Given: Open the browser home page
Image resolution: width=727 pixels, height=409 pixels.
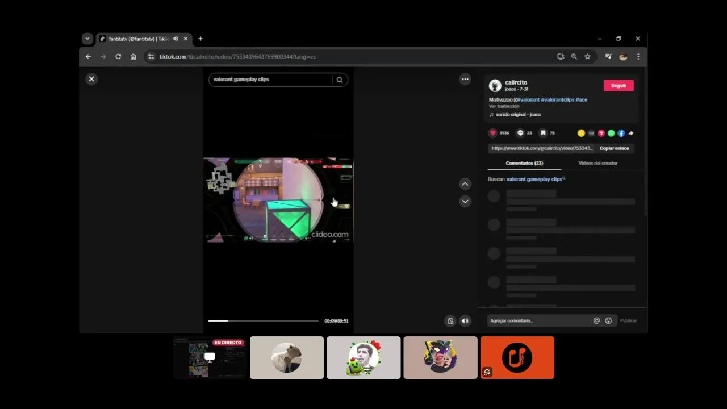Looking at the screenshot, I should (x=133, y=57).
